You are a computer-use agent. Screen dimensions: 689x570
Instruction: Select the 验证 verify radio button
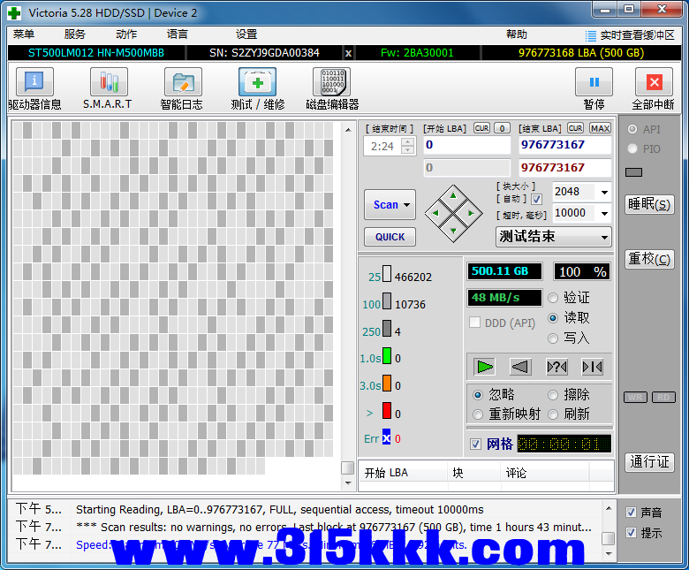554,298
